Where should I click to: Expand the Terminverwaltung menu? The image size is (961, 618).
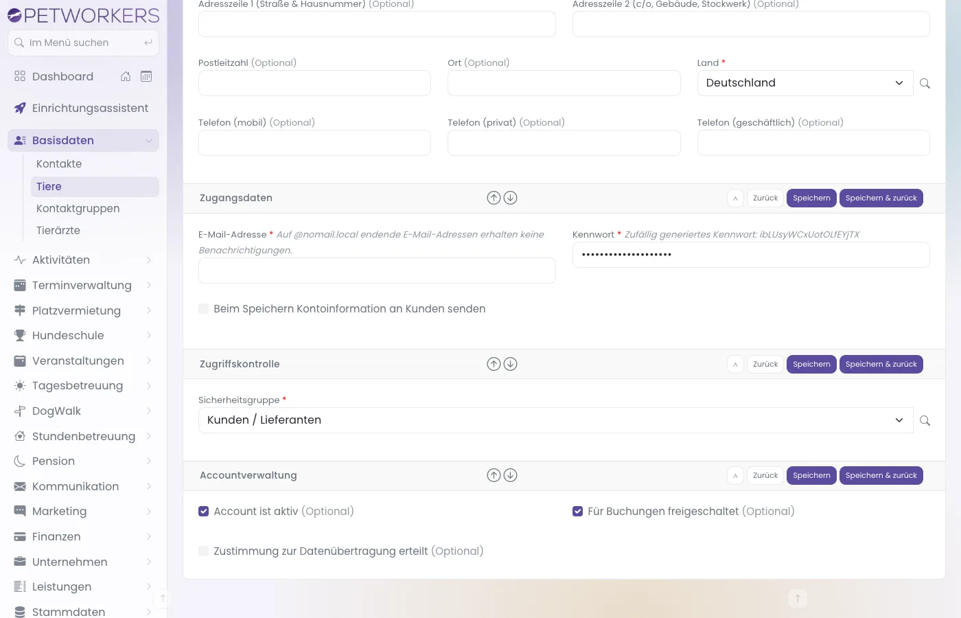(83, 285)
